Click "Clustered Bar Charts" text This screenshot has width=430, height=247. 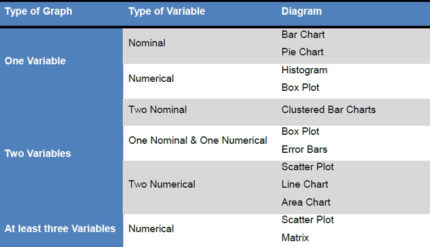pyautogui.click(x=328, y=109)
